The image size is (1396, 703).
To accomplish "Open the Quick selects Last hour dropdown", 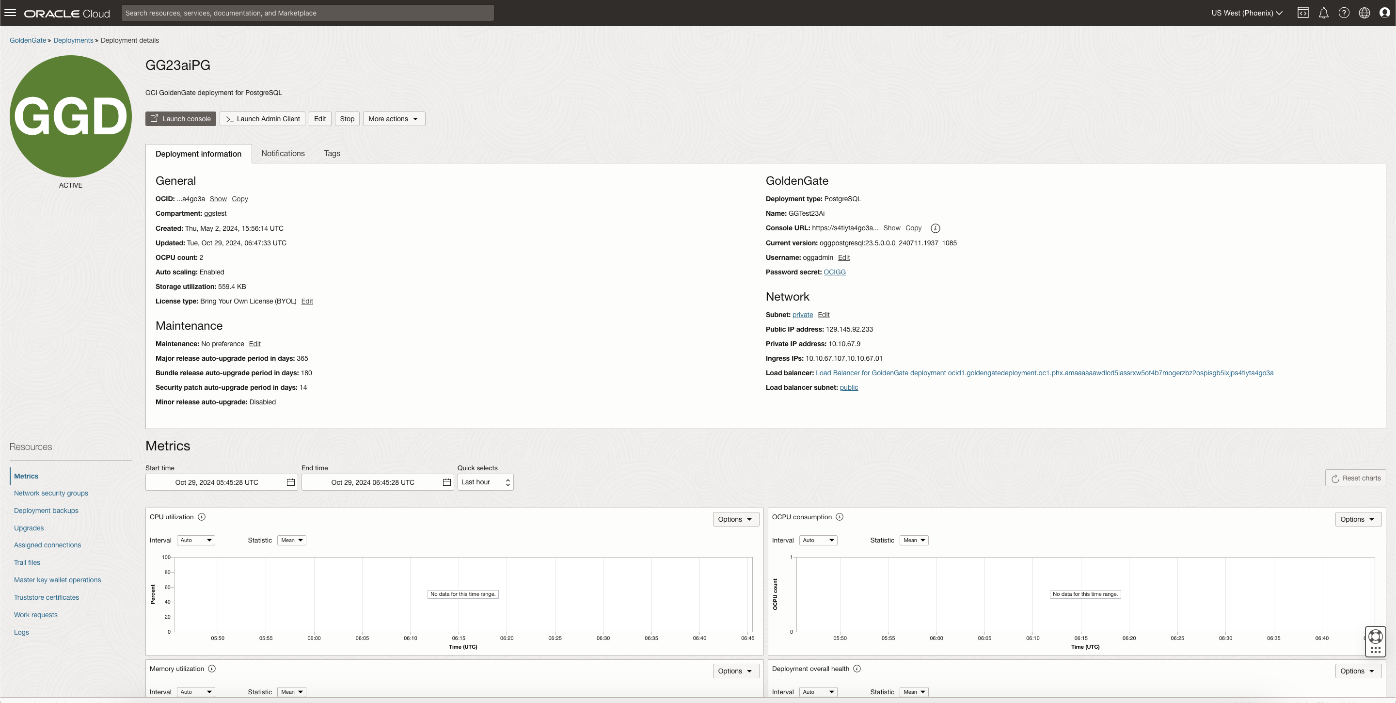I will pos(485,482).
